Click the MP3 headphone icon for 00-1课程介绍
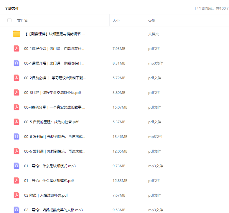The width and height of the screenshot is (229, 213). pyautogui.click(x=17, y=63)
